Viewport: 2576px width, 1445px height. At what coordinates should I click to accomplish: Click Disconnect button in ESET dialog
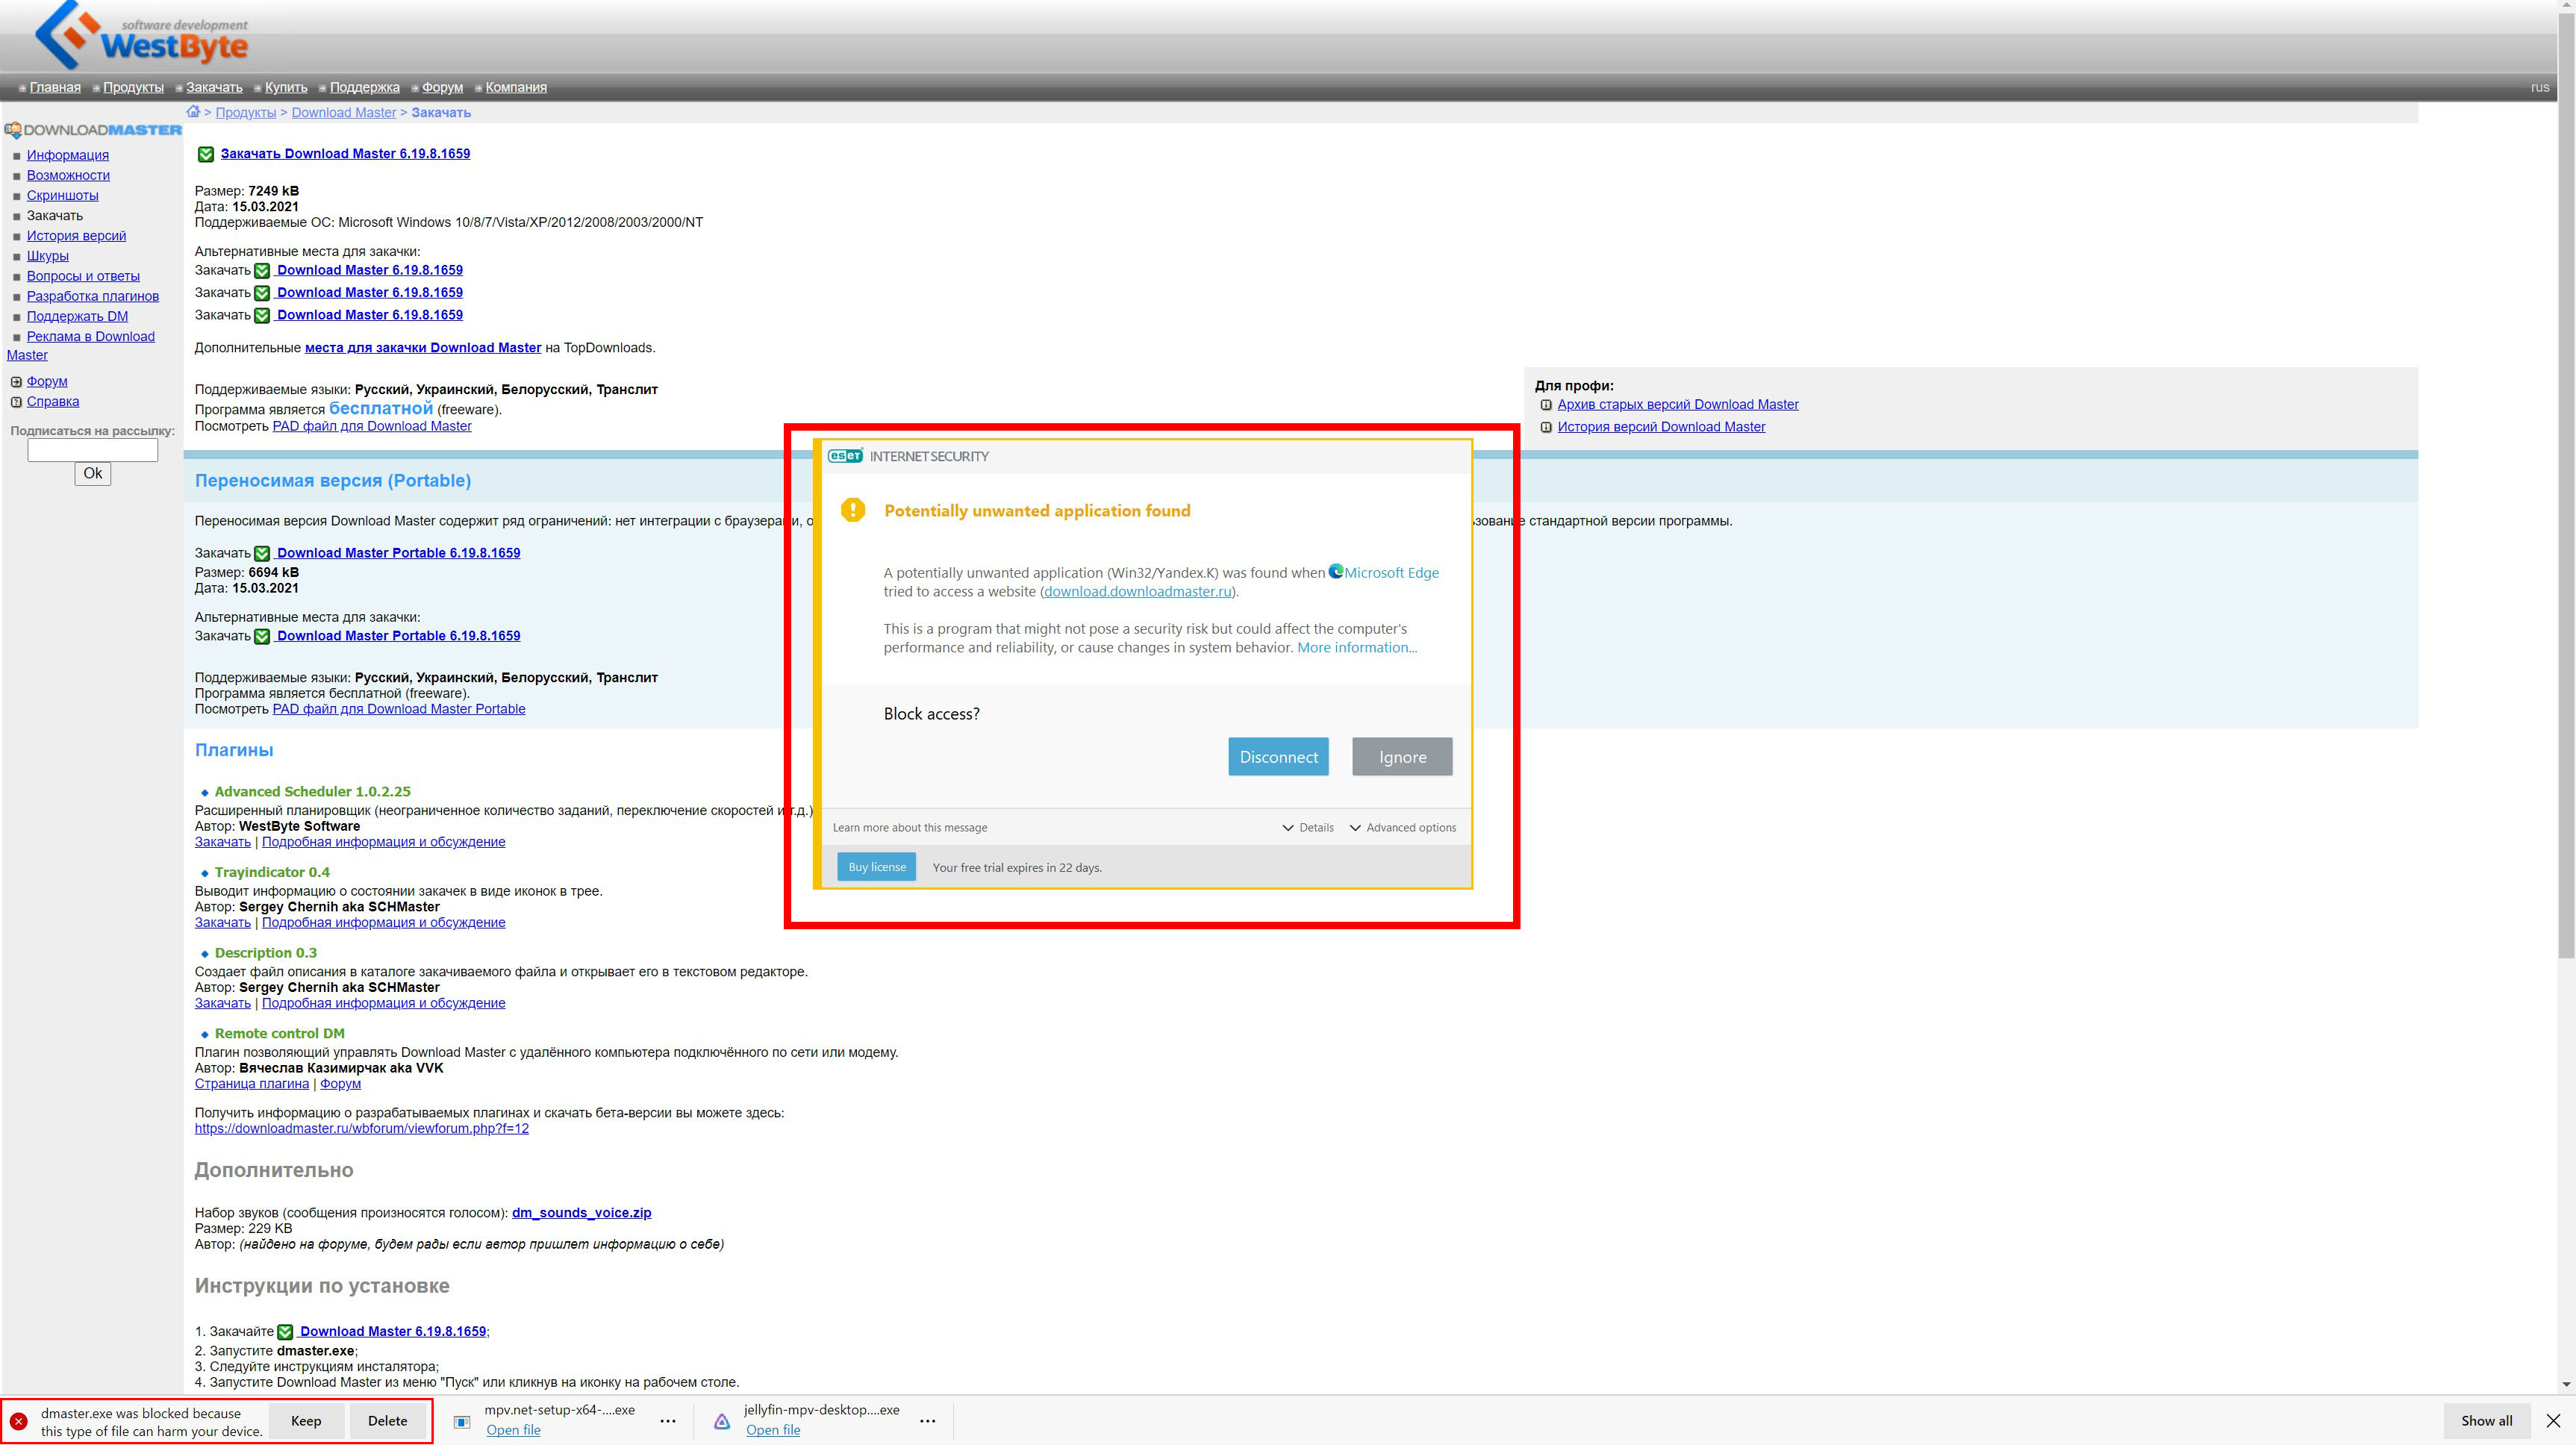coord(1278,757)
